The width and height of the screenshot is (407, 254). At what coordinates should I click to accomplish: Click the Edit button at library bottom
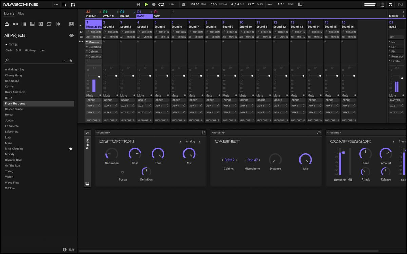click(71, 250)
